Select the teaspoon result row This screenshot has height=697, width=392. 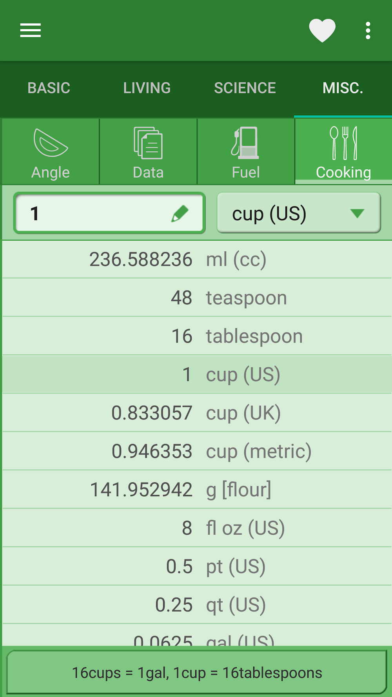(197, 298)
